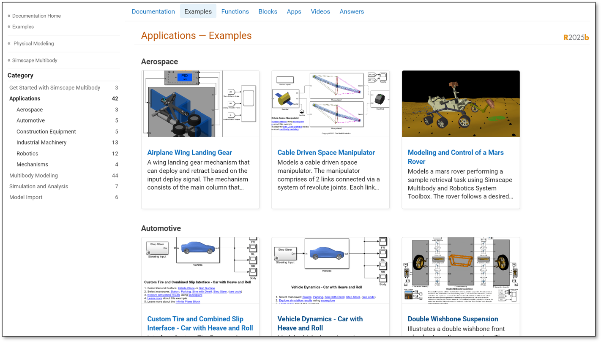Open the Videos tab
This screenshot has width=601, height=342.
coord(320,11)
